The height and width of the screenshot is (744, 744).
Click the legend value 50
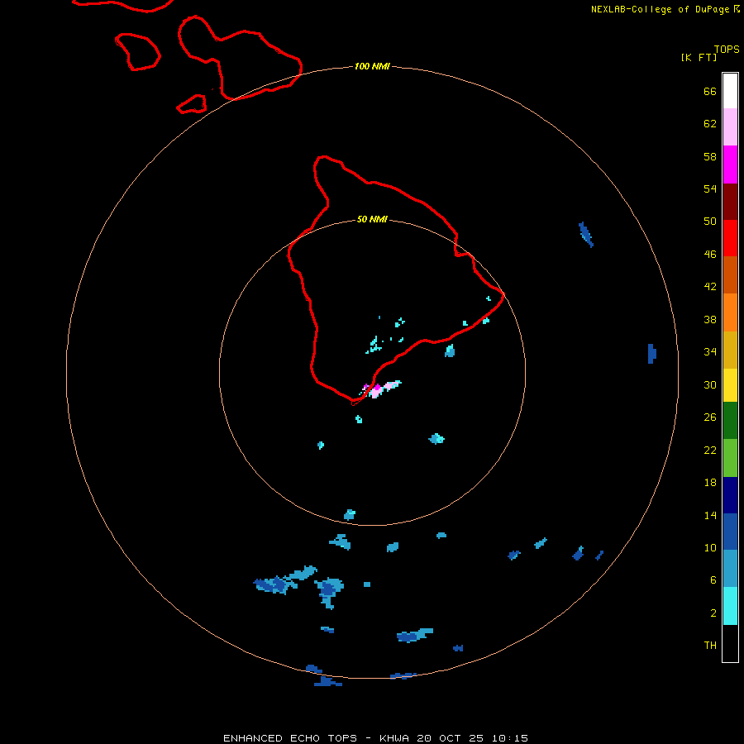point(710,221)
